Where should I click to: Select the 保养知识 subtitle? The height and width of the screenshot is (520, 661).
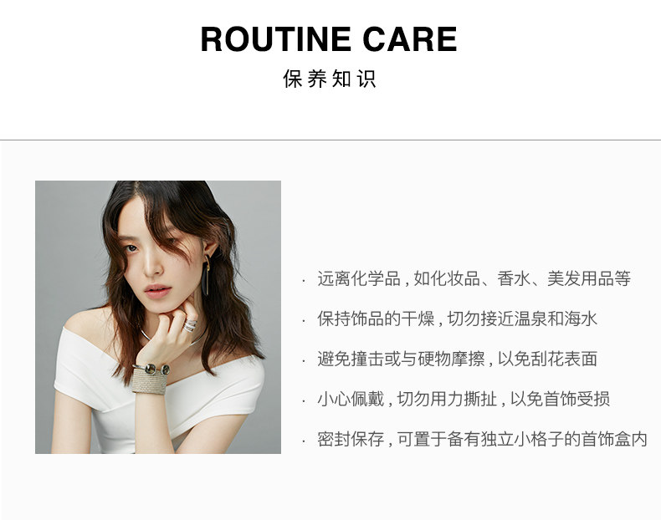pyautogui.click(x=329, y=79)
